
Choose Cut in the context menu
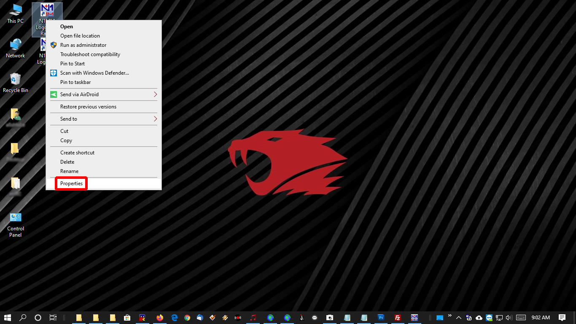coord(104,131)
